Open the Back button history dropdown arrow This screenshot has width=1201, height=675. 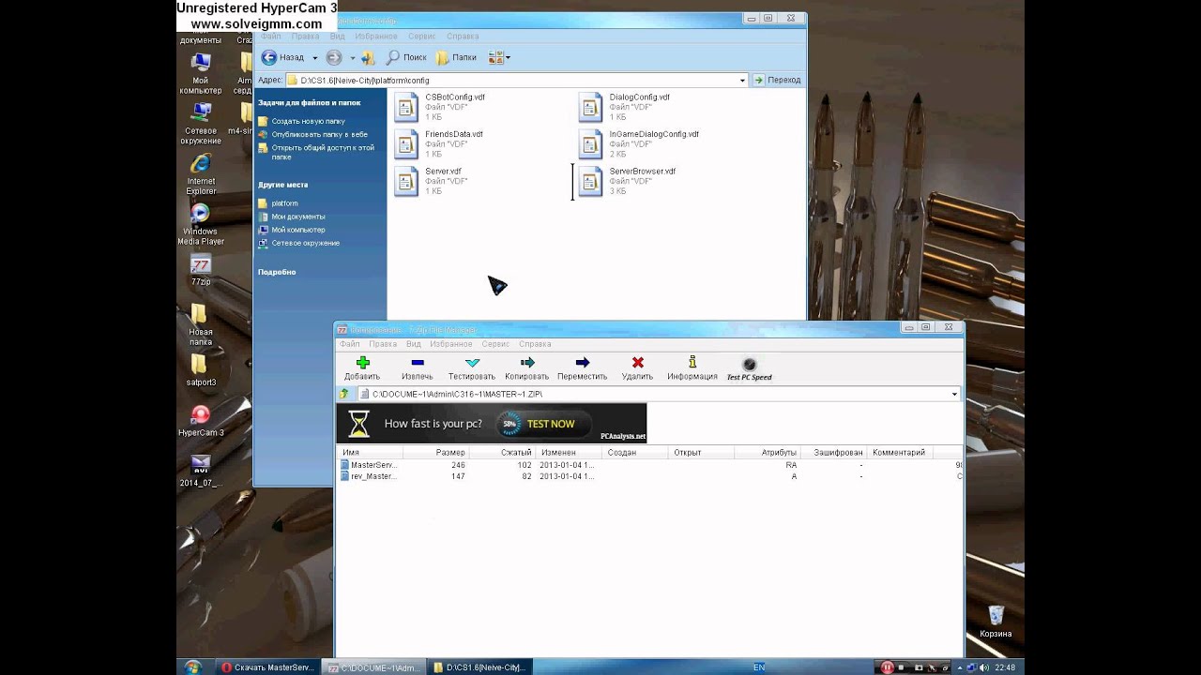314,58
